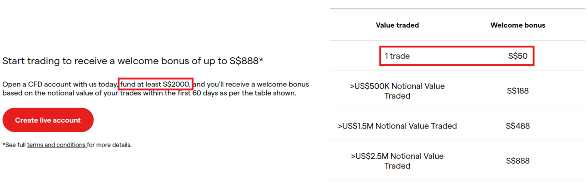The image size is (587, 185).
Task: Click the S$488 bonus value
Action: point(517,126)
